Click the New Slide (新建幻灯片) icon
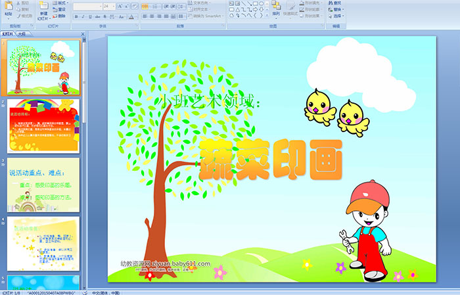460x295 pixels. tap(44, 6)
